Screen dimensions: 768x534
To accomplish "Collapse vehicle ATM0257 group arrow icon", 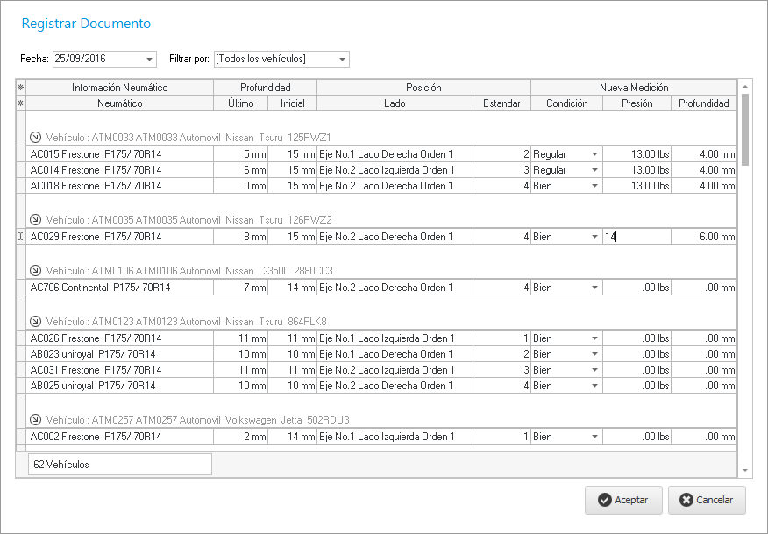I will click(x=36, y=419).
